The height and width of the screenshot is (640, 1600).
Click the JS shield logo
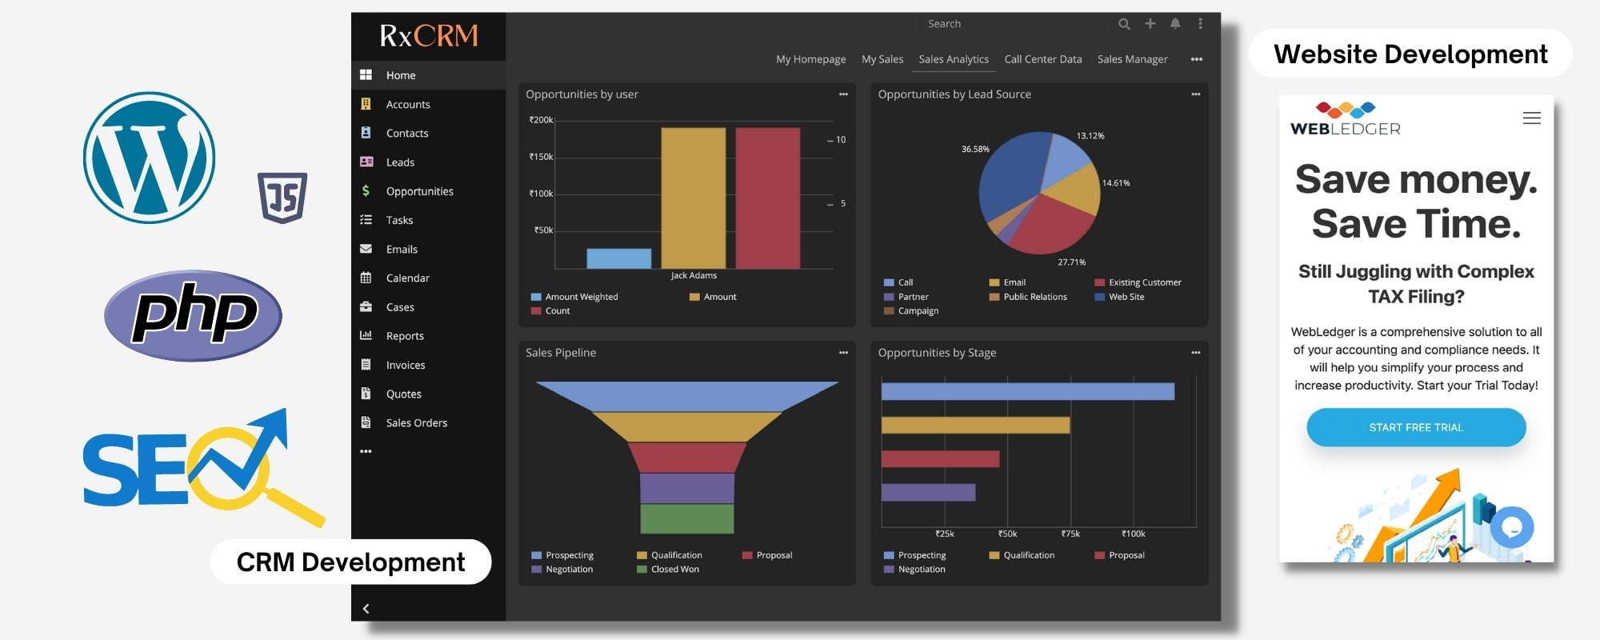point(282,198)
